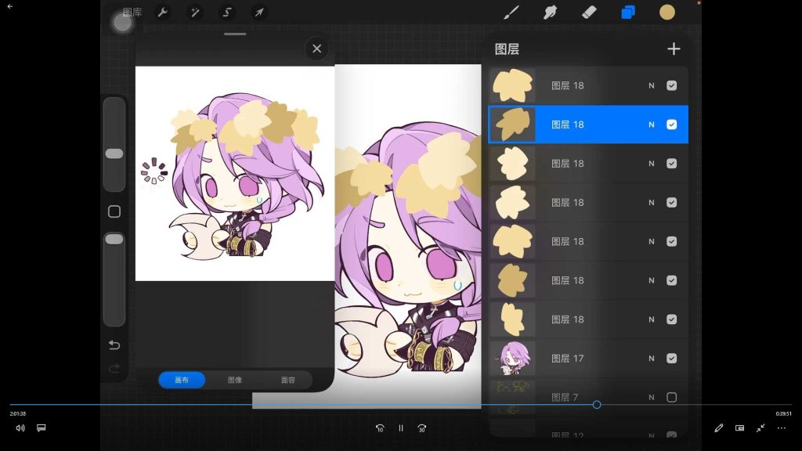The width and height of the screenshot is (802, 451).
Task: Pause the video playback
Action: [401, 428]
